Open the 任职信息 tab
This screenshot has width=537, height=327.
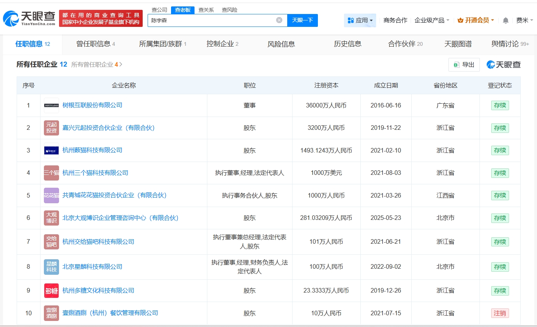pos(33,44)
